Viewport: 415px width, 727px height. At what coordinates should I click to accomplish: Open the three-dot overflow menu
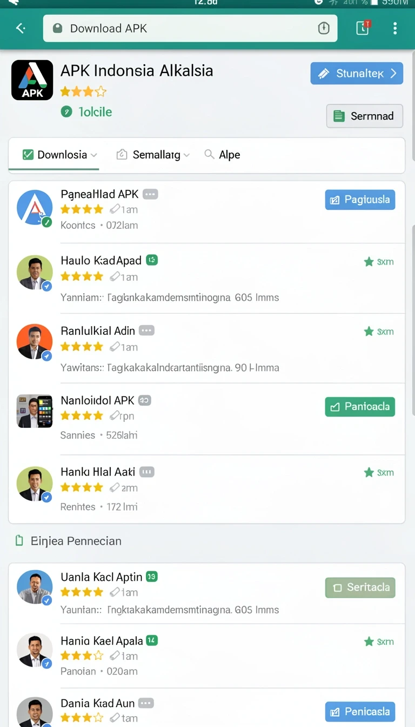(395, 28)
